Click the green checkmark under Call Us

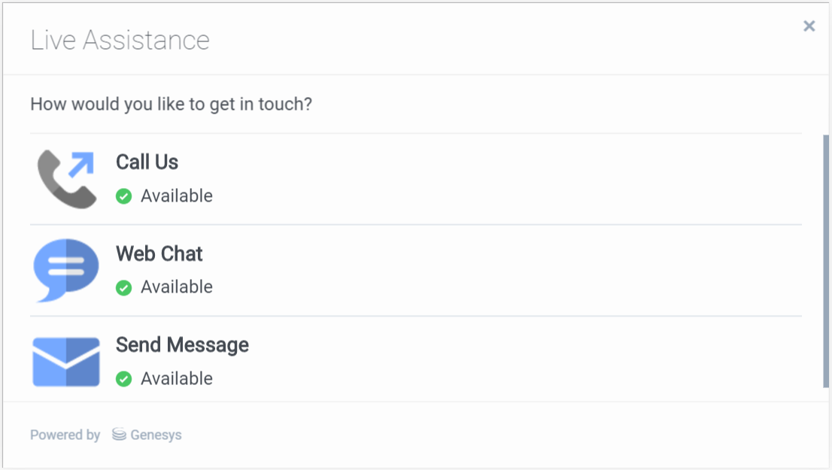[124, 196]
